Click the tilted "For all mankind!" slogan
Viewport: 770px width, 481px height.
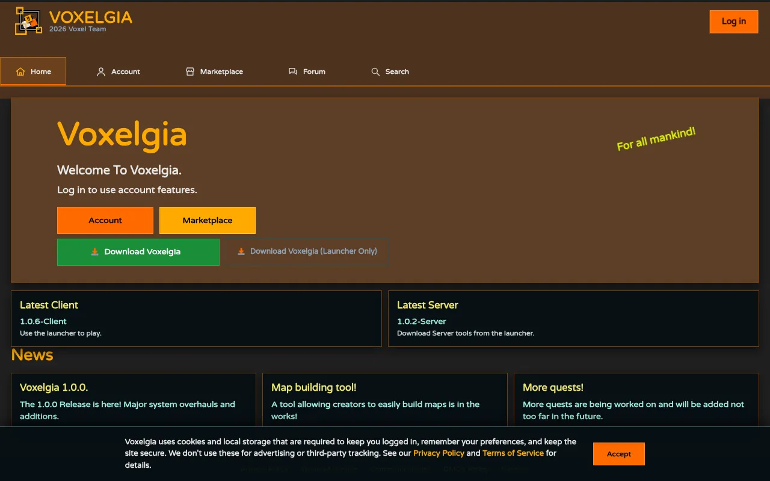pos(656,139)
